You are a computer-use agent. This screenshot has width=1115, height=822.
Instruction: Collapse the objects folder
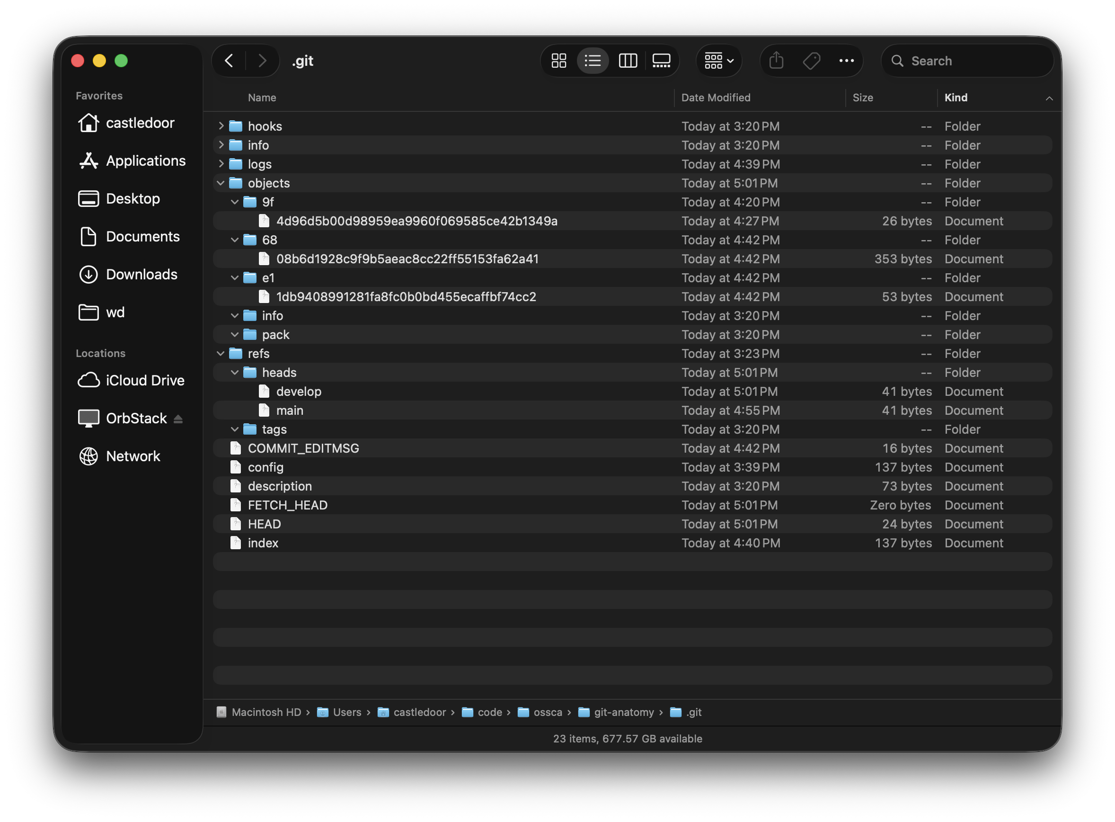[221, 183]
